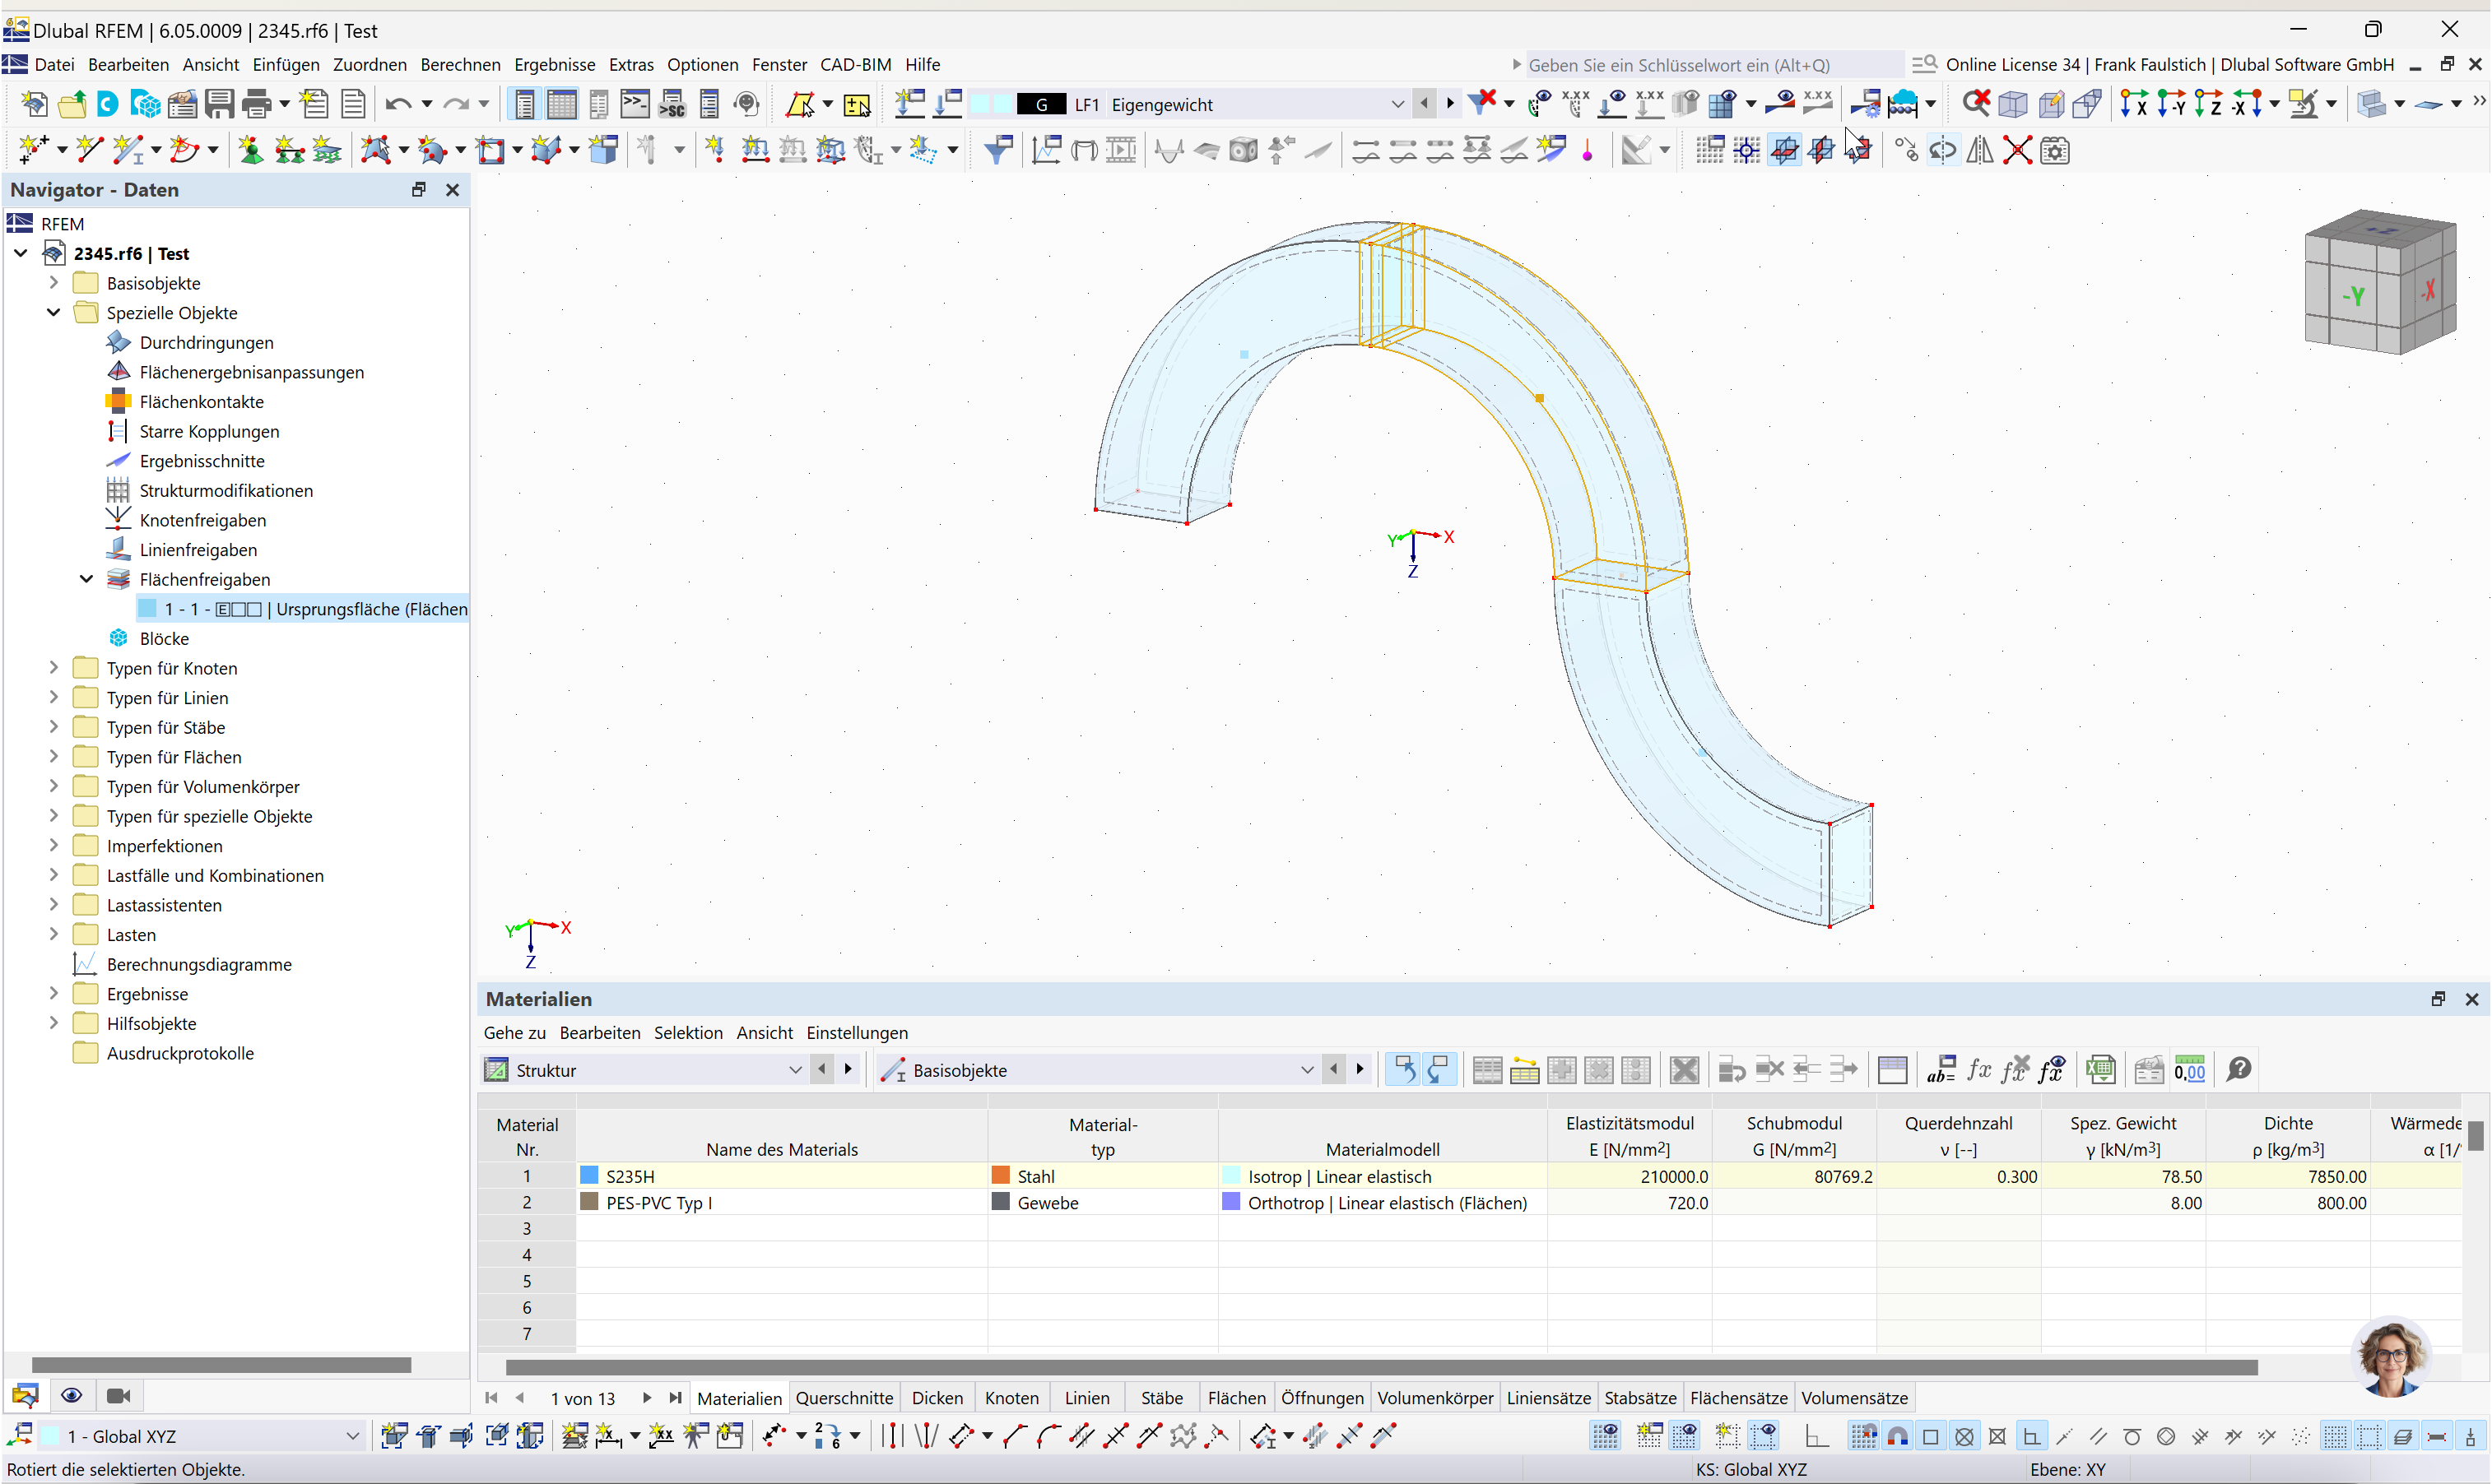
Task: Click the keyword search input field
Action: tap(1711, 65)
